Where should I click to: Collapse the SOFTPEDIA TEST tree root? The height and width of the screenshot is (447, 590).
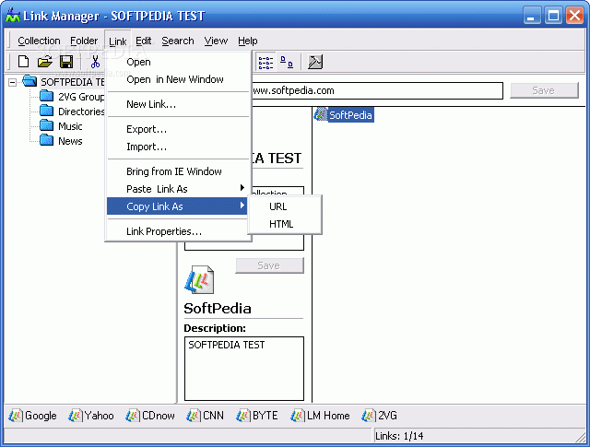(x=12, y=82)
